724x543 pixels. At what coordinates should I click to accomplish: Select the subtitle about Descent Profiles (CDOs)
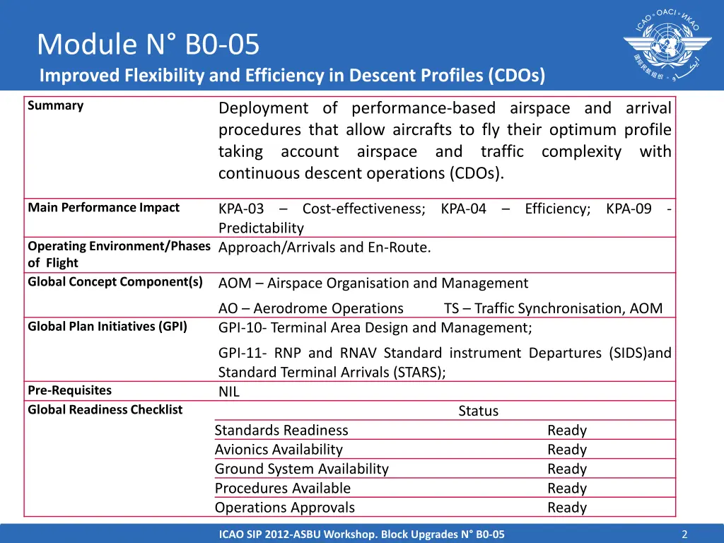click(292, 75)
